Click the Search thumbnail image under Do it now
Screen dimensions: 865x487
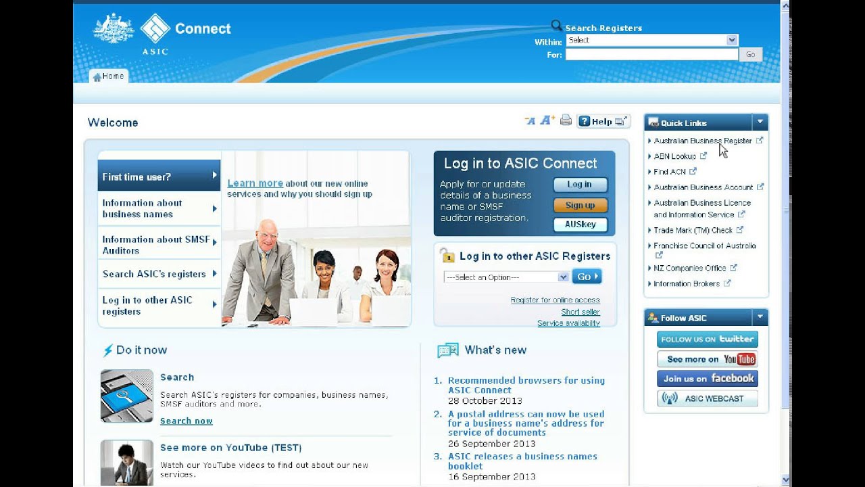tap(127, 396)
